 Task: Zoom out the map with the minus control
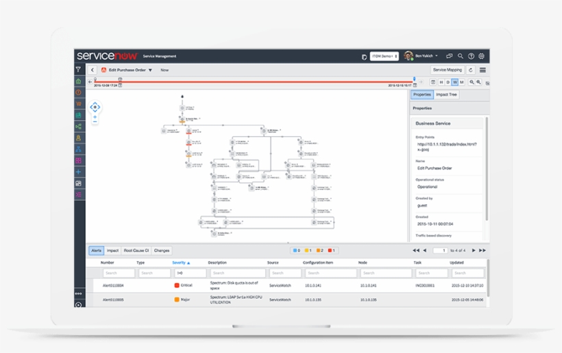click(95, 122)
